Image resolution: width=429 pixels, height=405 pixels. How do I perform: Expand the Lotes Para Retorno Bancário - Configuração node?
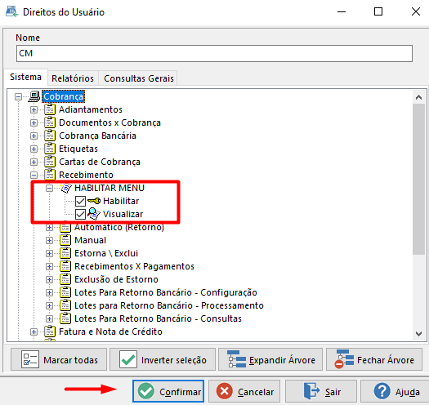(x=50, y=292)
